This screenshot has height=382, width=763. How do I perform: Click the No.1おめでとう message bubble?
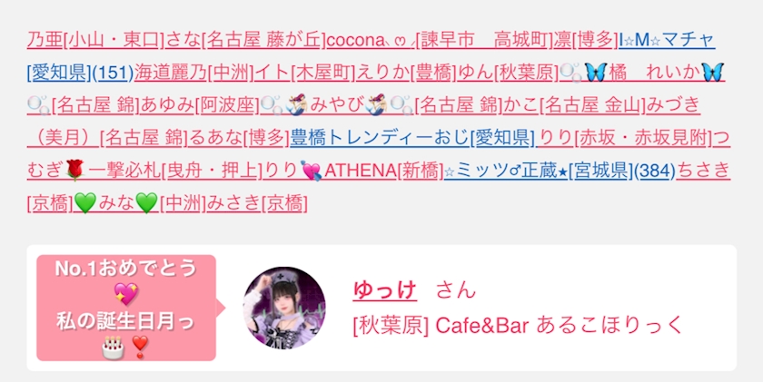pyautogui.click(x=126, y=308)
